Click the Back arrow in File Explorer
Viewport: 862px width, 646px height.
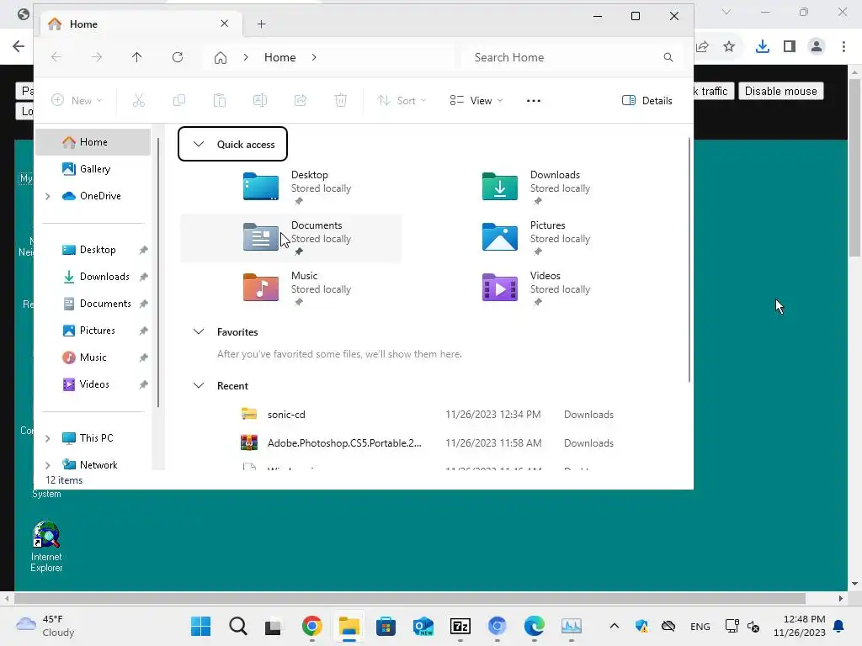point(56,57)
